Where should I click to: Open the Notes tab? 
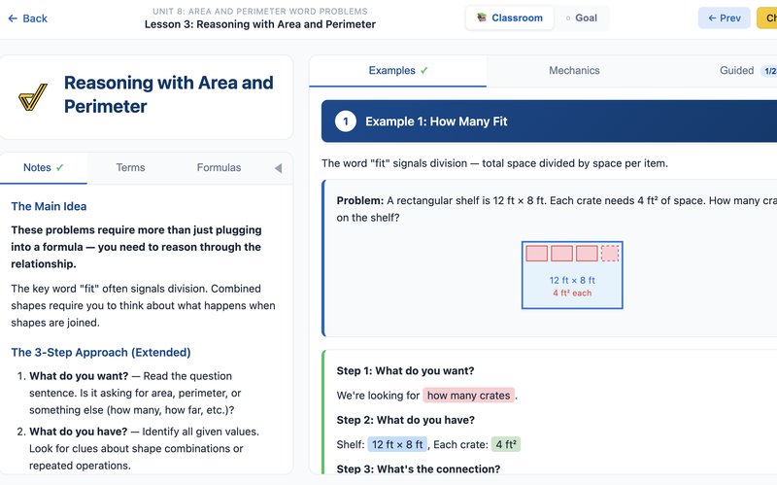click(x=44, y=167)
